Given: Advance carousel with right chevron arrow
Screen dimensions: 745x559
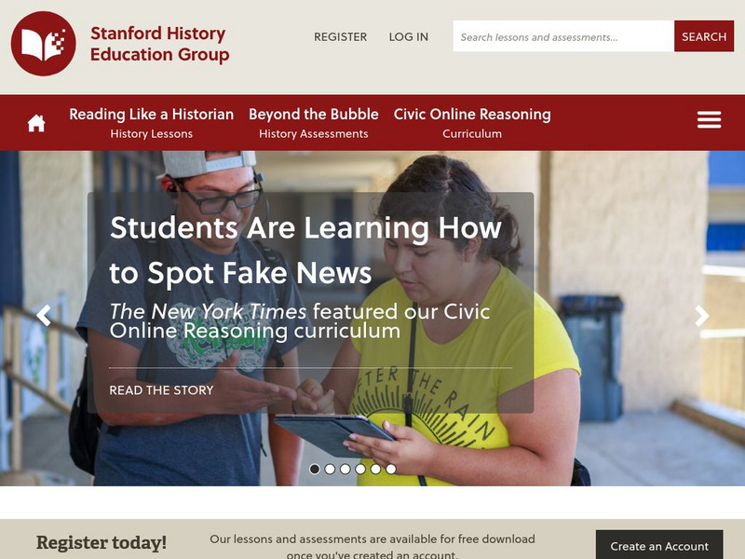Looking at the screenshot, I should click(x=702, y=316).
